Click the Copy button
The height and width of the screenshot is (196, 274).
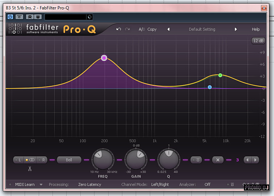(x=152, y=29)
